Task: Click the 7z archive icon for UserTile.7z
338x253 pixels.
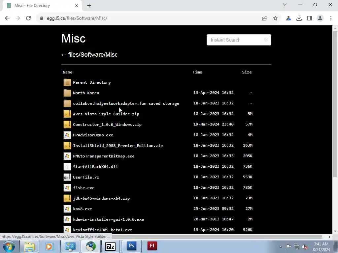Action: (x=67, y=177)
